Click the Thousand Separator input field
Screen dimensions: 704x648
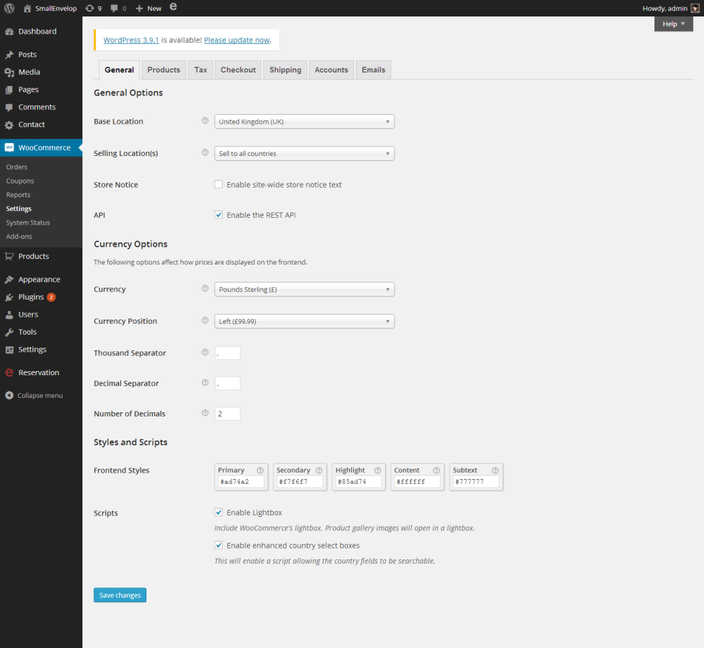tap(228, 353)
